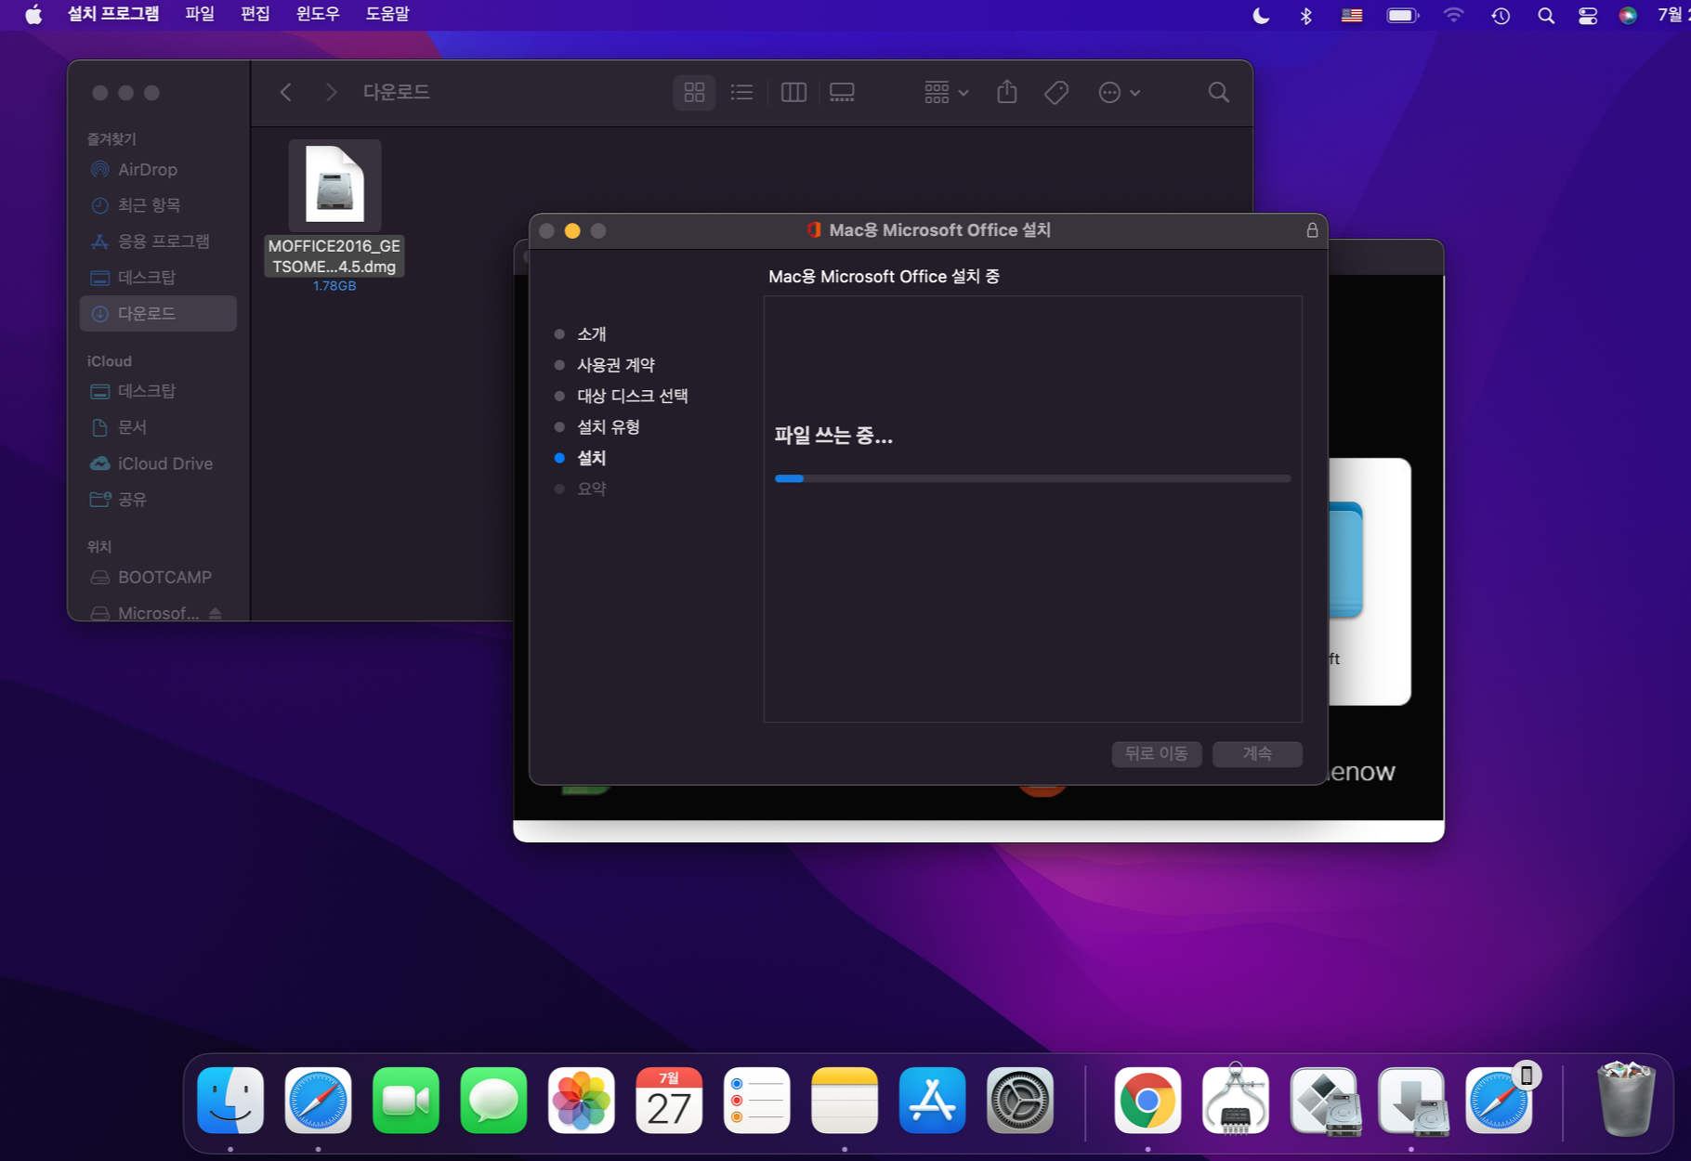Click 계속 button in installer
Screen dimensions: 1691x1161
point(1257,753)
